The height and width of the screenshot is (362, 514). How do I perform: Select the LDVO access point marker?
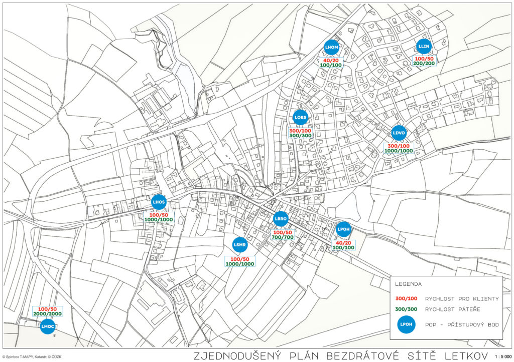pos(399,133)
